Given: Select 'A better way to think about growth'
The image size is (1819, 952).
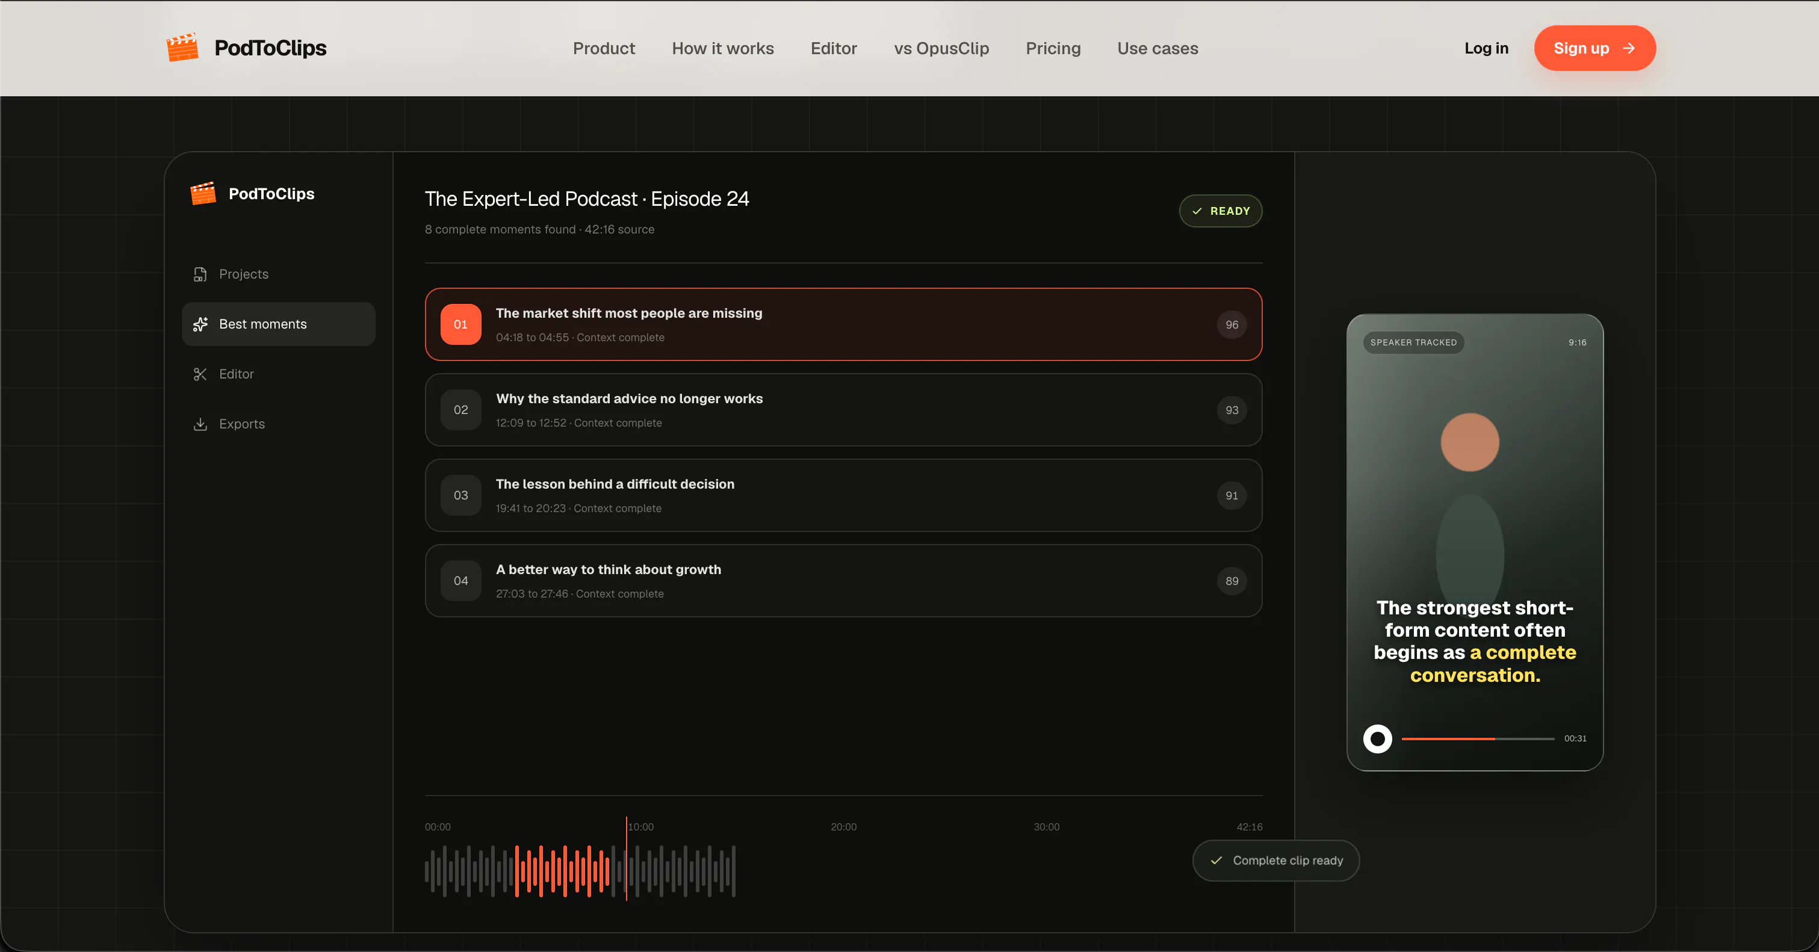Looking at the screenshot, I should pos(843,580).
